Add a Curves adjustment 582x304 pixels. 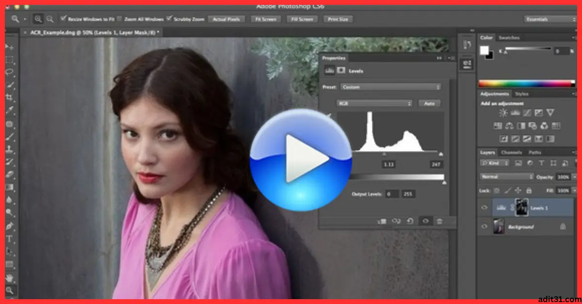527,113
